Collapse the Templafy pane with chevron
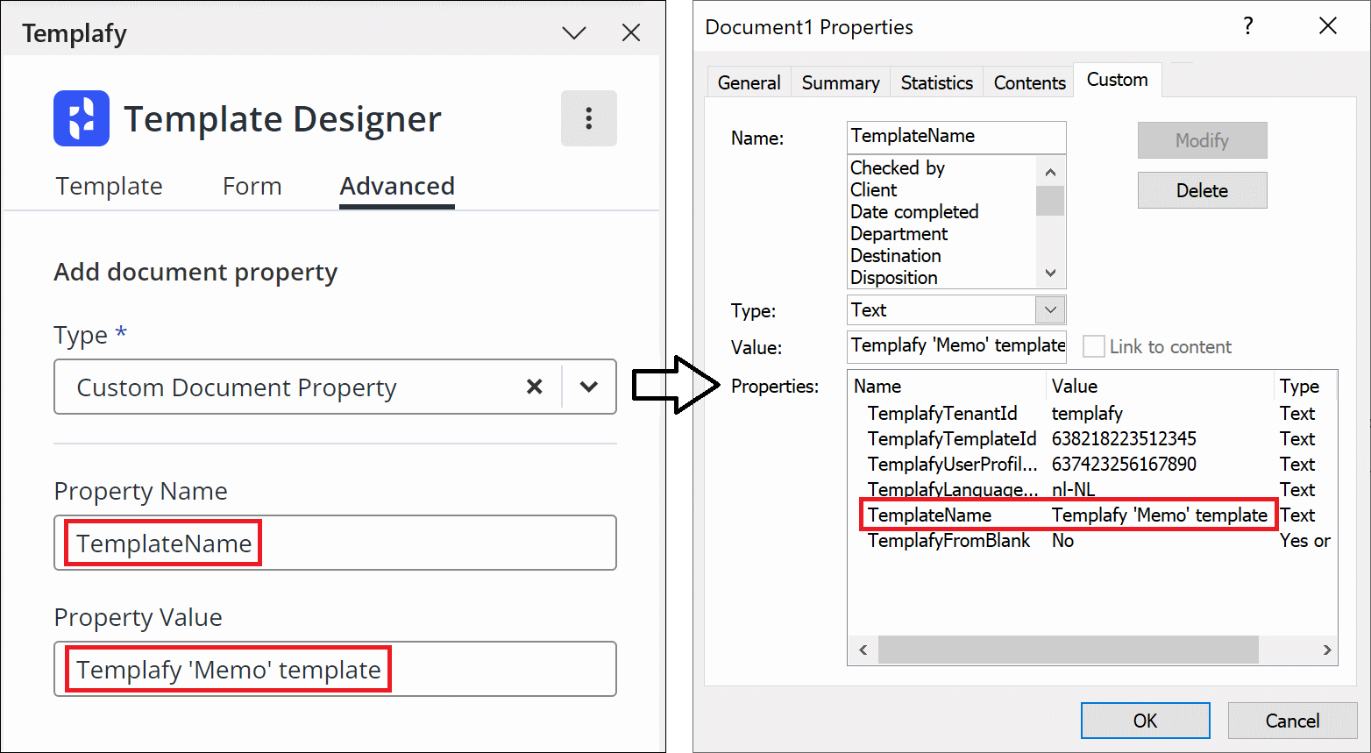Screen dimensions: 1371x753 coord(574,33)
